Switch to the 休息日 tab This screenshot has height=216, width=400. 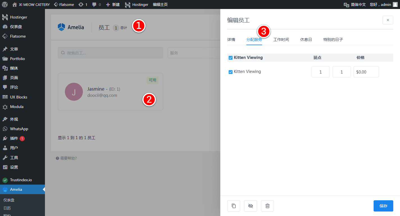pos(306,40)
